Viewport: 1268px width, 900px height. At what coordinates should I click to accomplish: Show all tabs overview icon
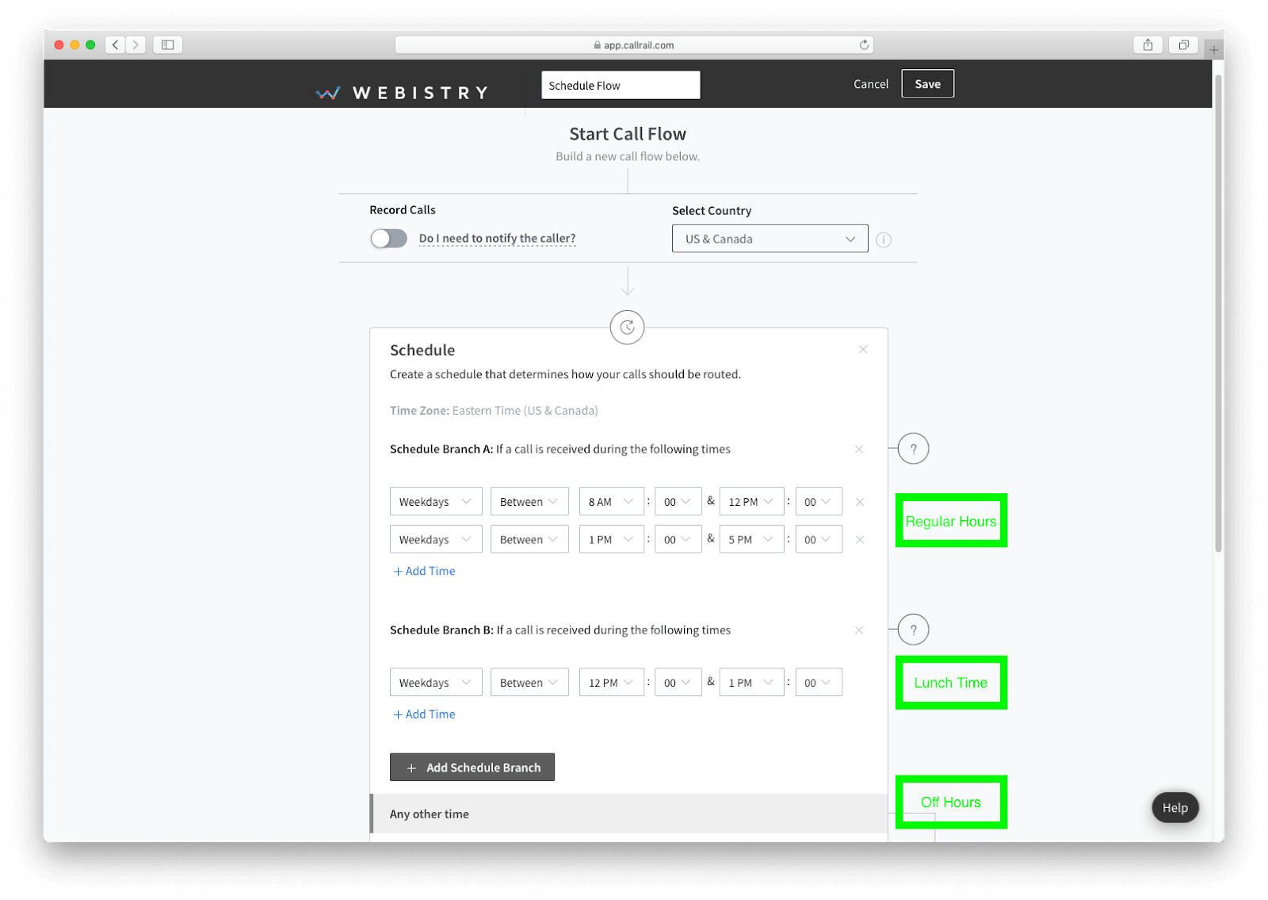pos(1183,45)
